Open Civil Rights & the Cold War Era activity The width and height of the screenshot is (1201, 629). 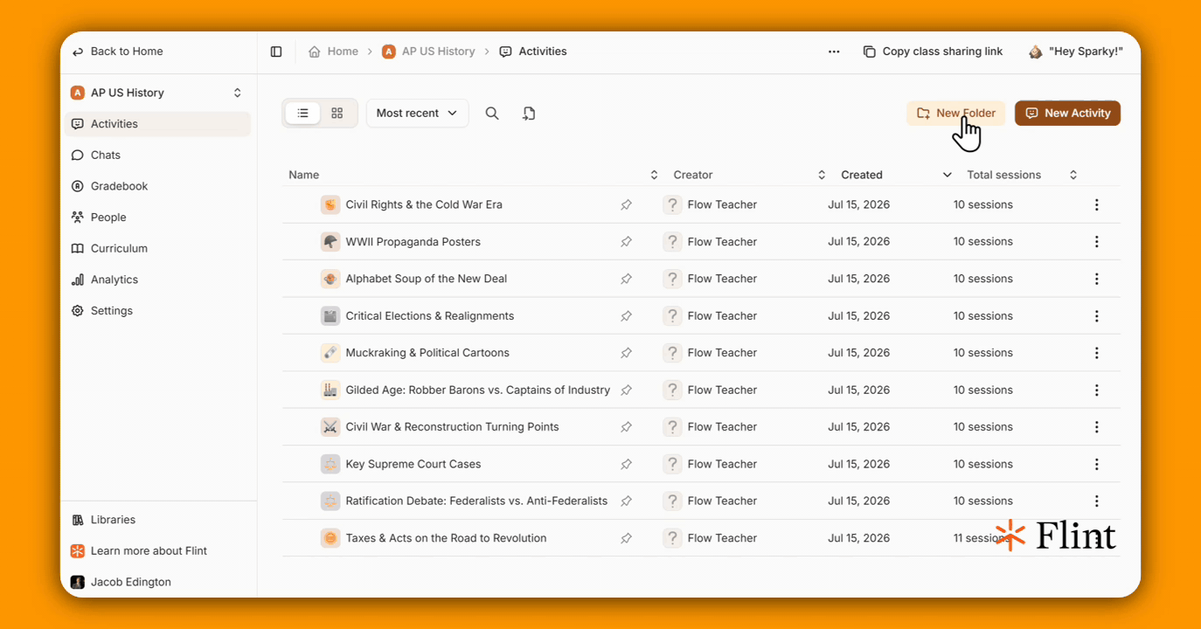point(424,205)
